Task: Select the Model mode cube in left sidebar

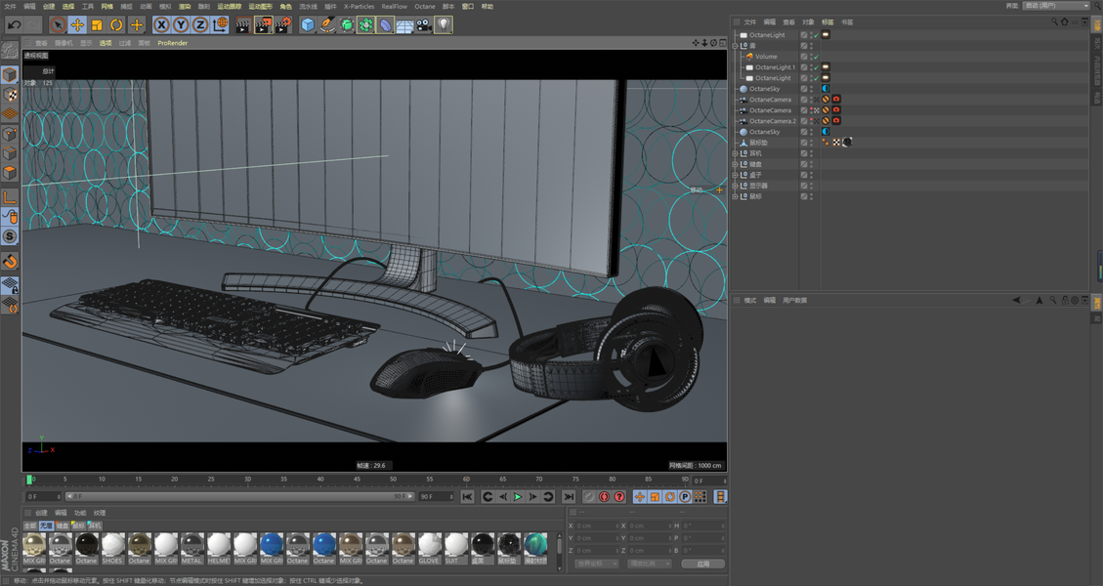Action: click(10, 74)
